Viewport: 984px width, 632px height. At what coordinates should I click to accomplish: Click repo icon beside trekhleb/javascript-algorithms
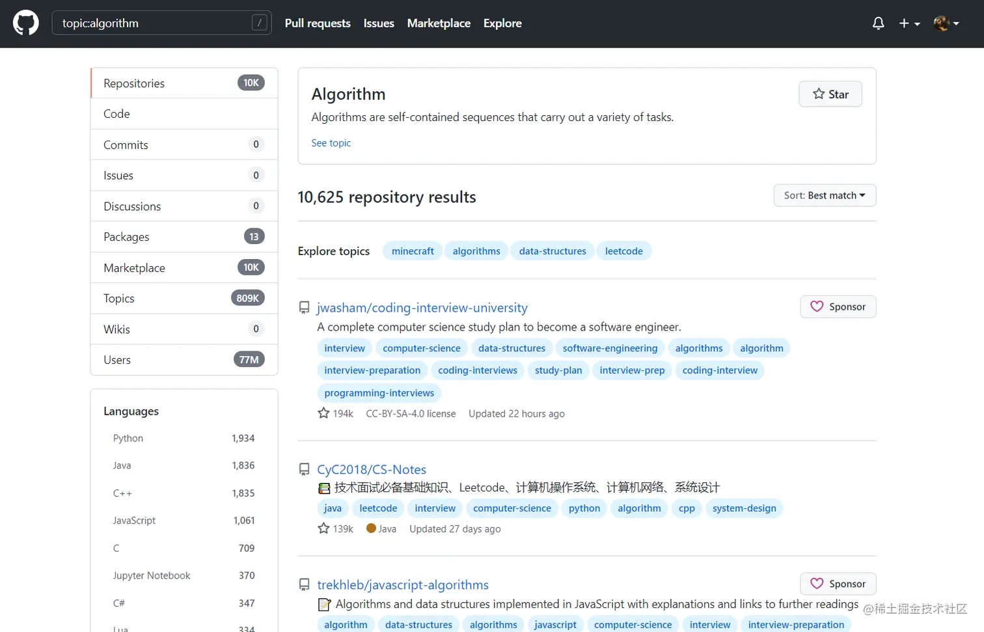coord(304,584)
